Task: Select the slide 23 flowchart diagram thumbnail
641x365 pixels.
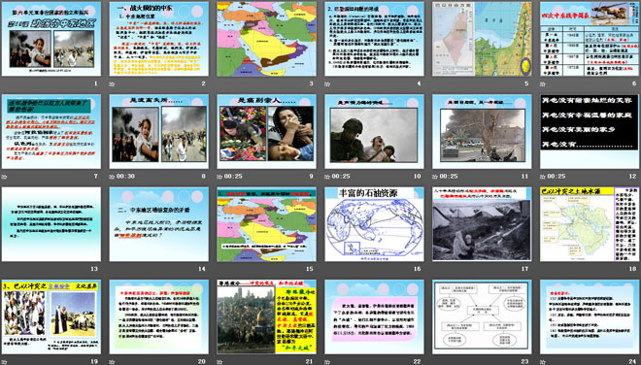Action: point(482,316)
